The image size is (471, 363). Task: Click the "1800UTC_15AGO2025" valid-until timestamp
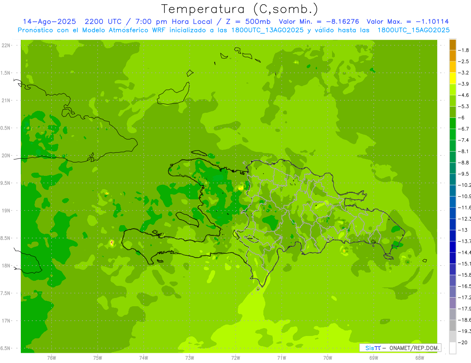413,30
